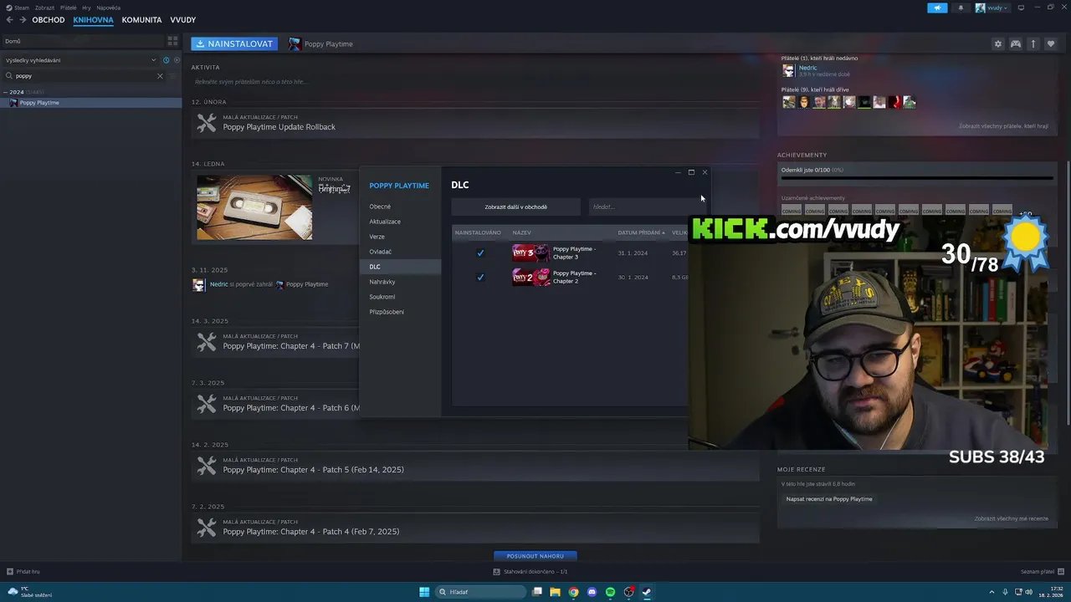Open Stahování dokončeno downloads status

(x=530, y=572)
